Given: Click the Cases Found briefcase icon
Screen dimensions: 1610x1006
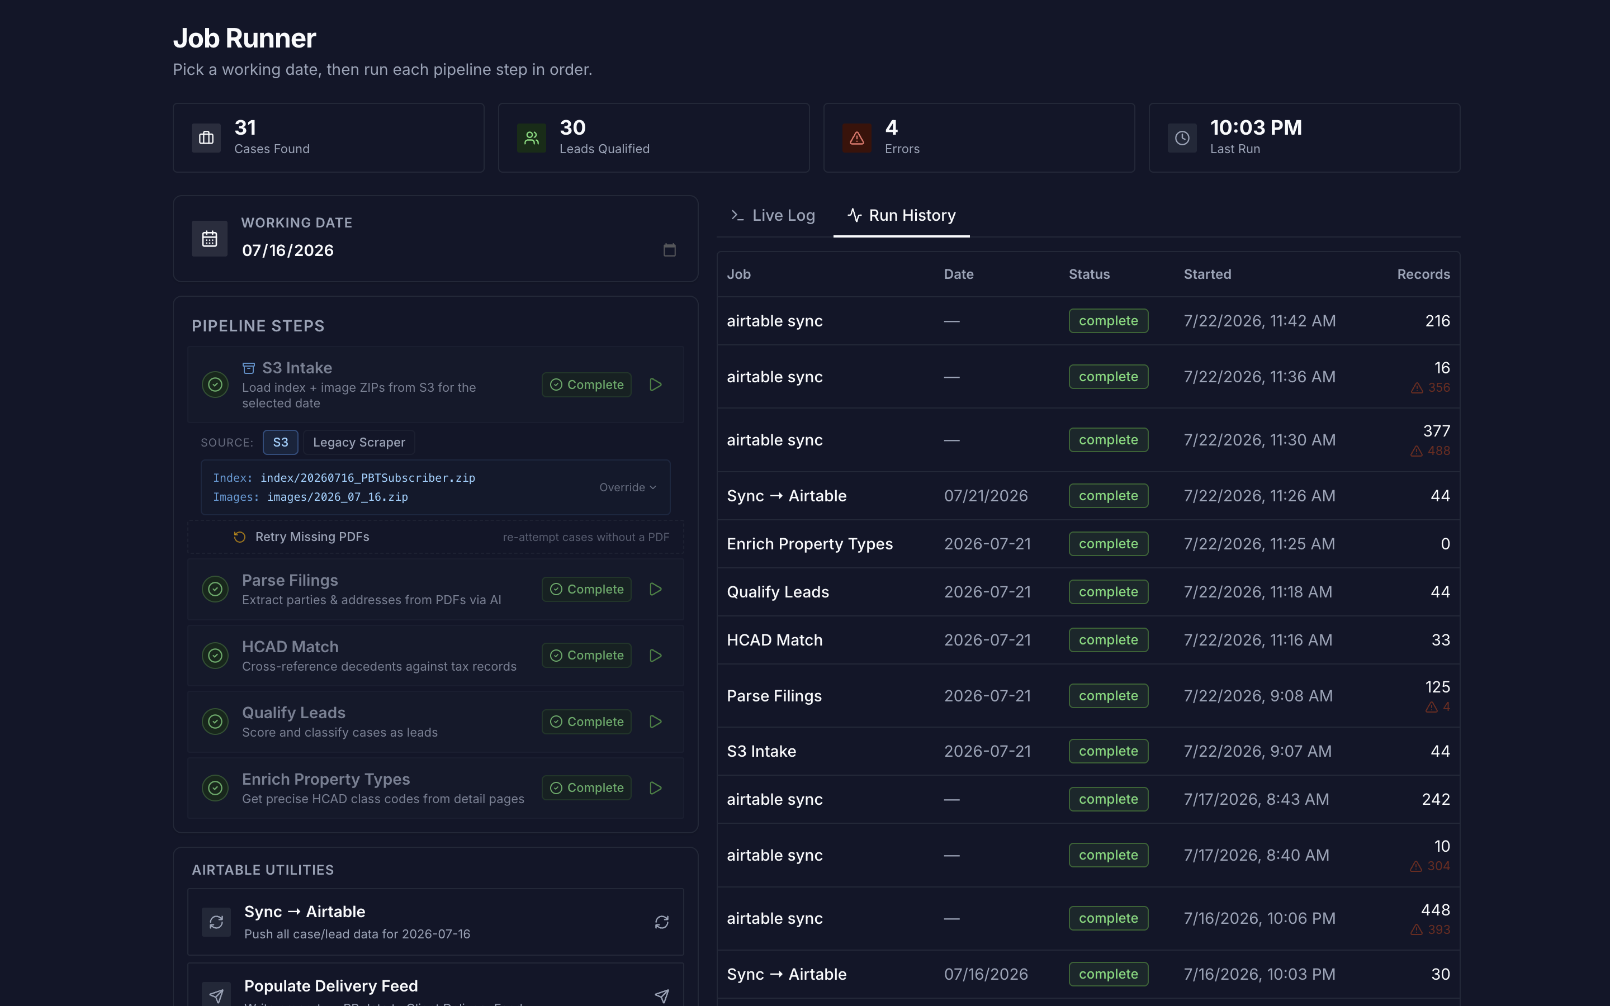Looking at the screenshot, I should tap(206, 137).
